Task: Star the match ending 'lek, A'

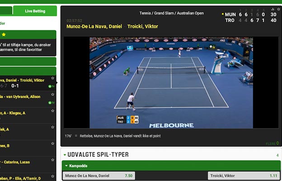Action: [53, 127]
